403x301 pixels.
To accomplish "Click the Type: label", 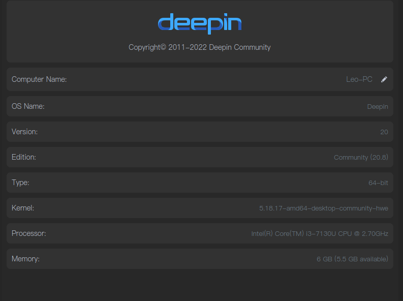I will [20, 183].
